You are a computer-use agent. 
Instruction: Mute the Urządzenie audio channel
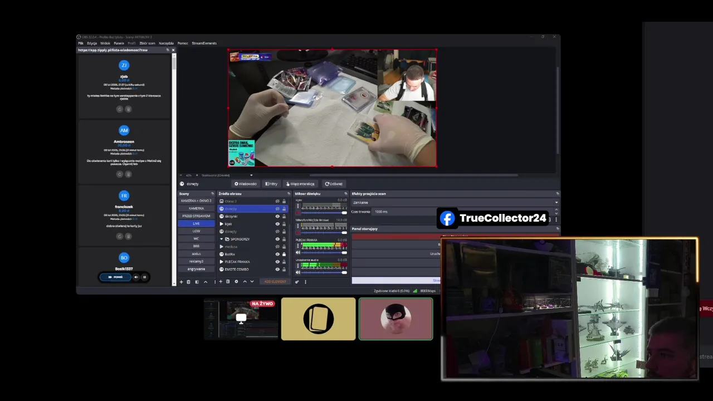pos(298,272)
